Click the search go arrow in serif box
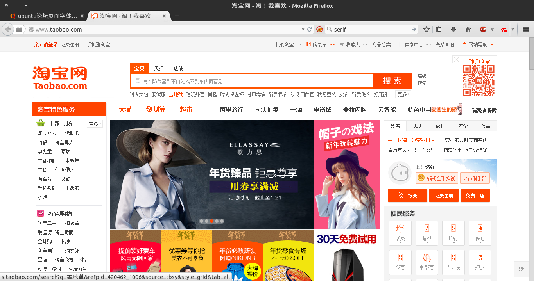Viewport: 534px width, 281px height. [x=414, y=29]
